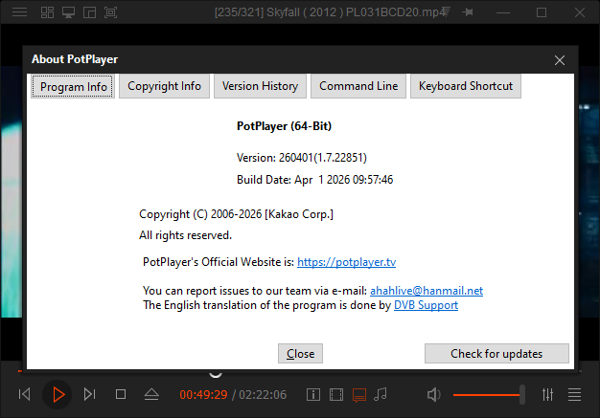The height and width of the screenshot is (418, 600).
Task: Open the Version History tab
Action: 260,86
